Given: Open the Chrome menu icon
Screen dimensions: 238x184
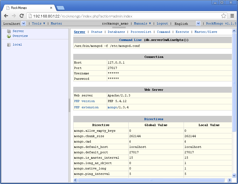Looking at the screenshot, I should click(x=232, y=16).
